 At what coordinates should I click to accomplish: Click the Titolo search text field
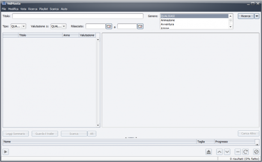pyautogui.click(x=78, y=16)
